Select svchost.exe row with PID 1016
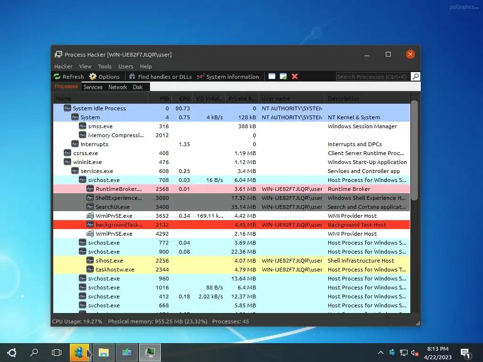483x362 pixels. [x=232, y=288]
